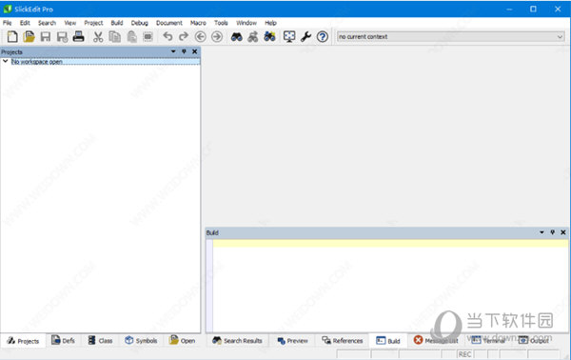The image size is (571, 360).
Task: Create a new file with toolbar icon
Action: click(12, 37)
